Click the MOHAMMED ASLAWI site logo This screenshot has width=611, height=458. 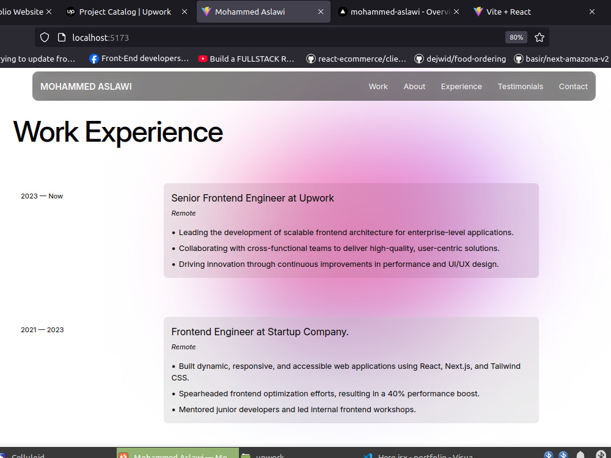86,87
